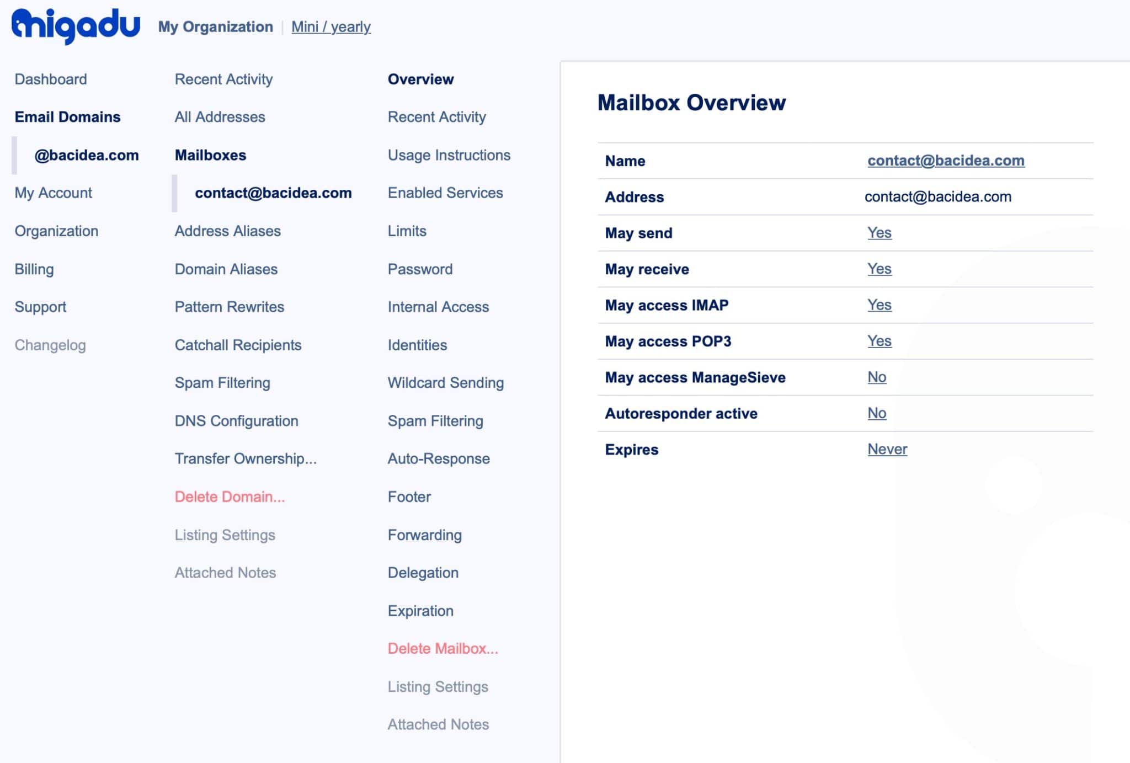Go to mailbox Password settings

click(x=420, y=269)
